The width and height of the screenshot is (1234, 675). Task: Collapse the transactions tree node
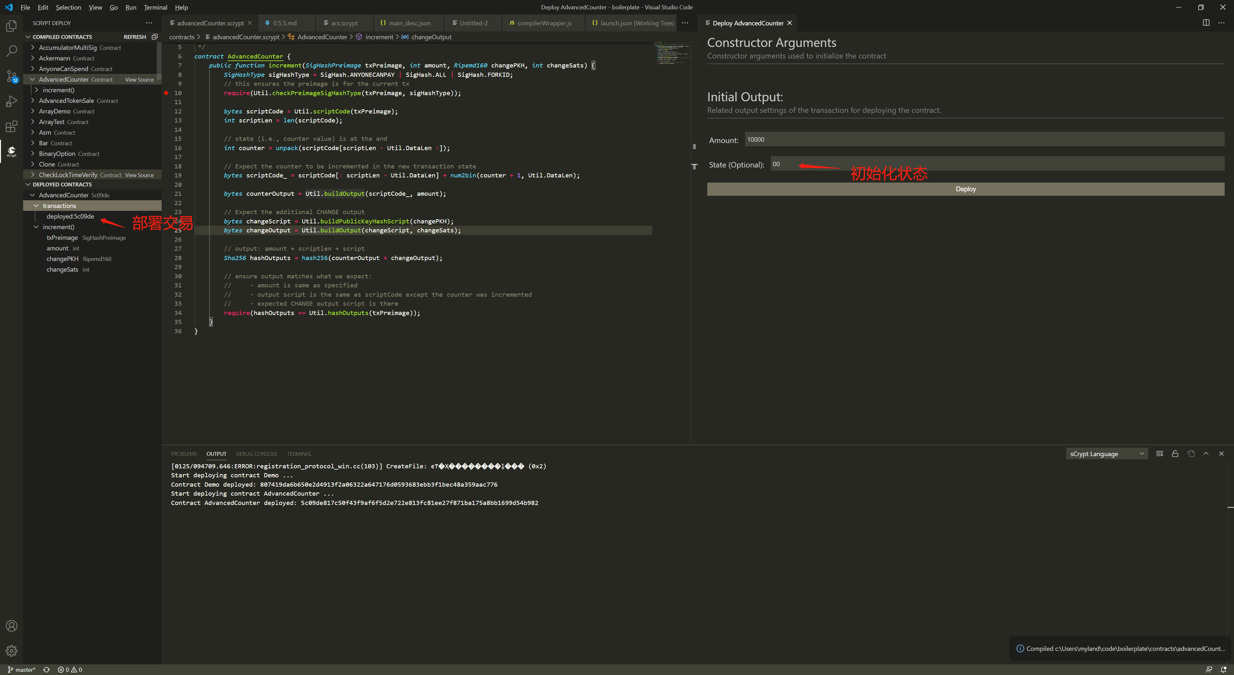click(x=36, y=205)
